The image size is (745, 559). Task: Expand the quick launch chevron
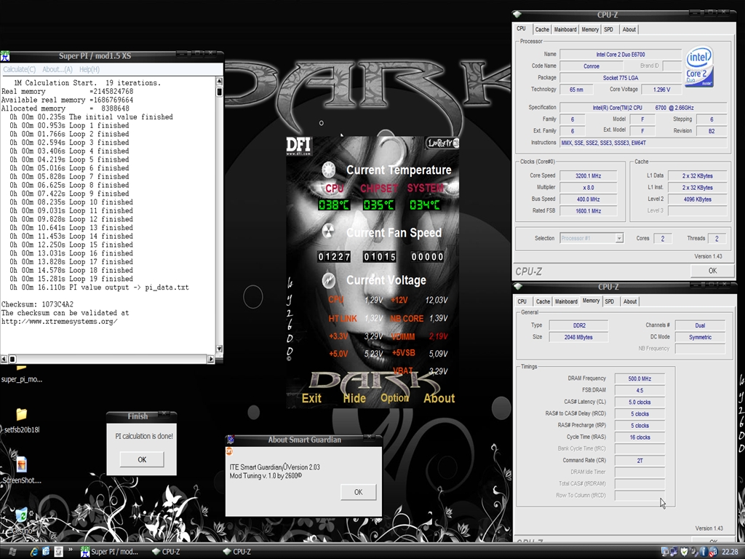71,550
